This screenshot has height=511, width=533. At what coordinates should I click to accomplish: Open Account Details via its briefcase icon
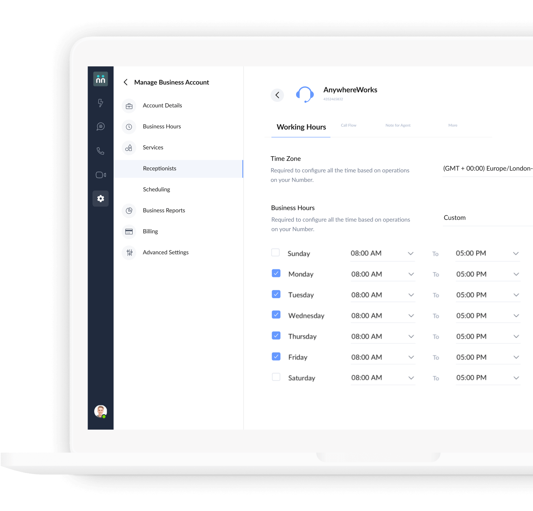[129, 106]
